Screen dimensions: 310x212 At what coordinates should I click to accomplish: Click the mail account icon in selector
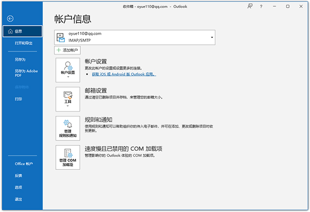click(x=61, y=38)
